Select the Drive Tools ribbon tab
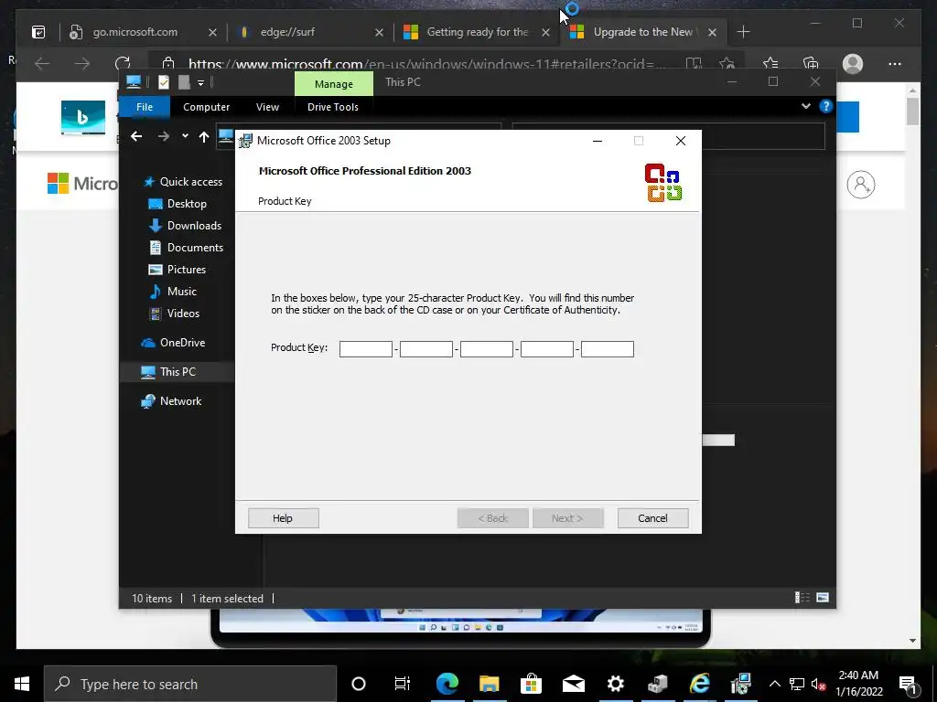 [333, 107]
